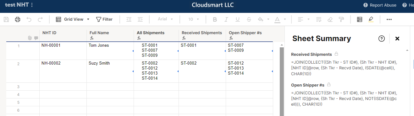
Task: Toggle Bold text formatting
Action: coord(215,19)
